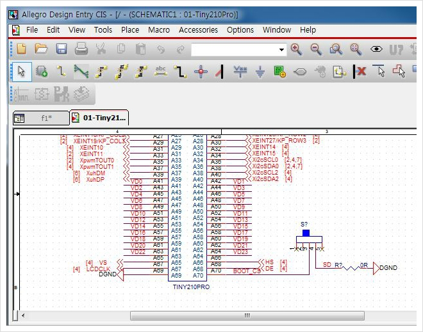Toggle the Select arrow tool mode
The height and width of the screenshot is (332, 423).
[x=21, y=71]
